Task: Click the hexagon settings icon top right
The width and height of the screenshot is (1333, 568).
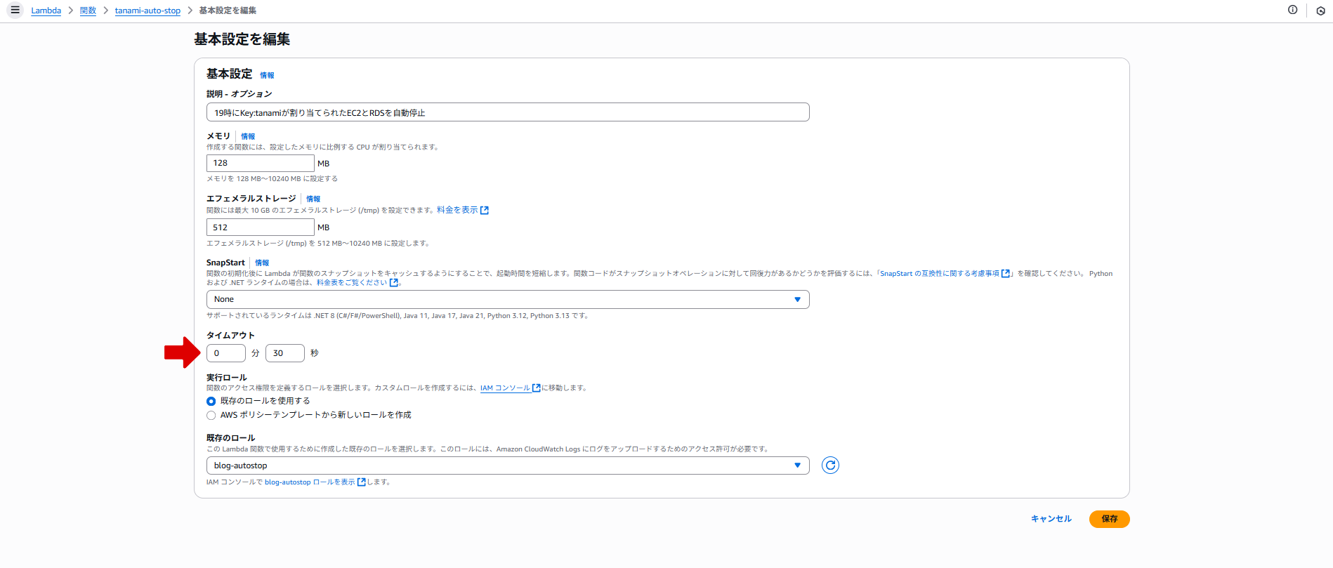Action: (x=1320, y=11)
